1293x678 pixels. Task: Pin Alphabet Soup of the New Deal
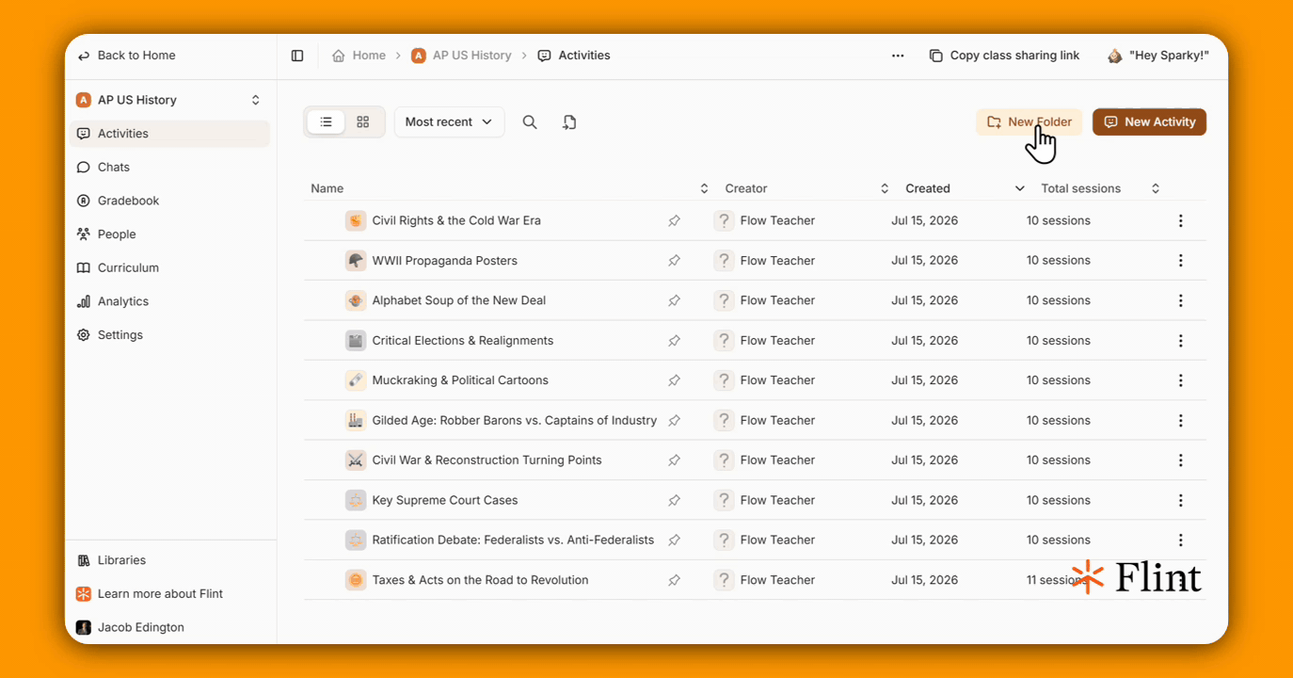(674, 301)
